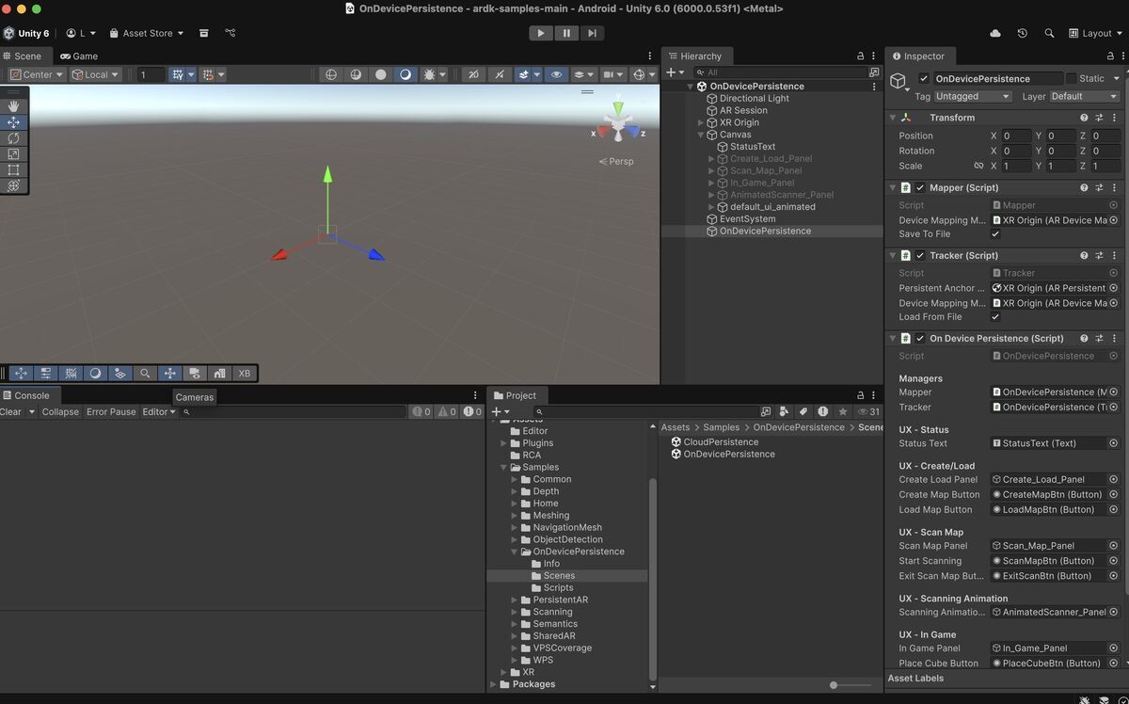This screenshot has height=704, width=1129.
Task: Collapse the Canvas object in Hierarchy
Action: click(x=701, y=136)
